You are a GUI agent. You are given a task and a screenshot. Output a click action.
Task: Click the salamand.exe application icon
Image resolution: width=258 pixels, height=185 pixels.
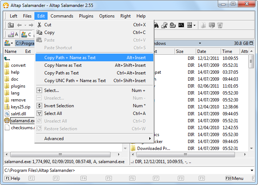[x=7, y=120]
